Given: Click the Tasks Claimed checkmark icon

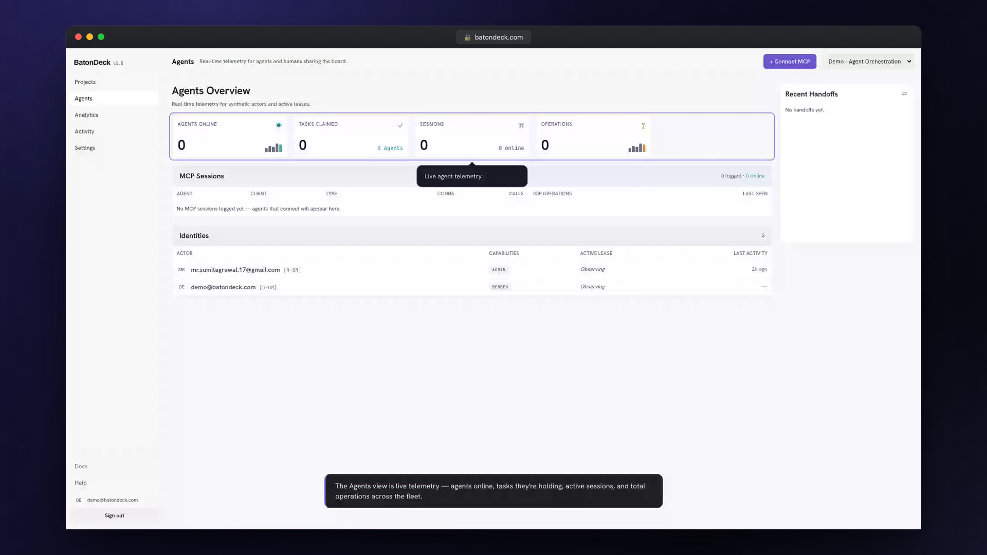Looking at the screenshot, I should pyautogui.click(x=400, y=125).
